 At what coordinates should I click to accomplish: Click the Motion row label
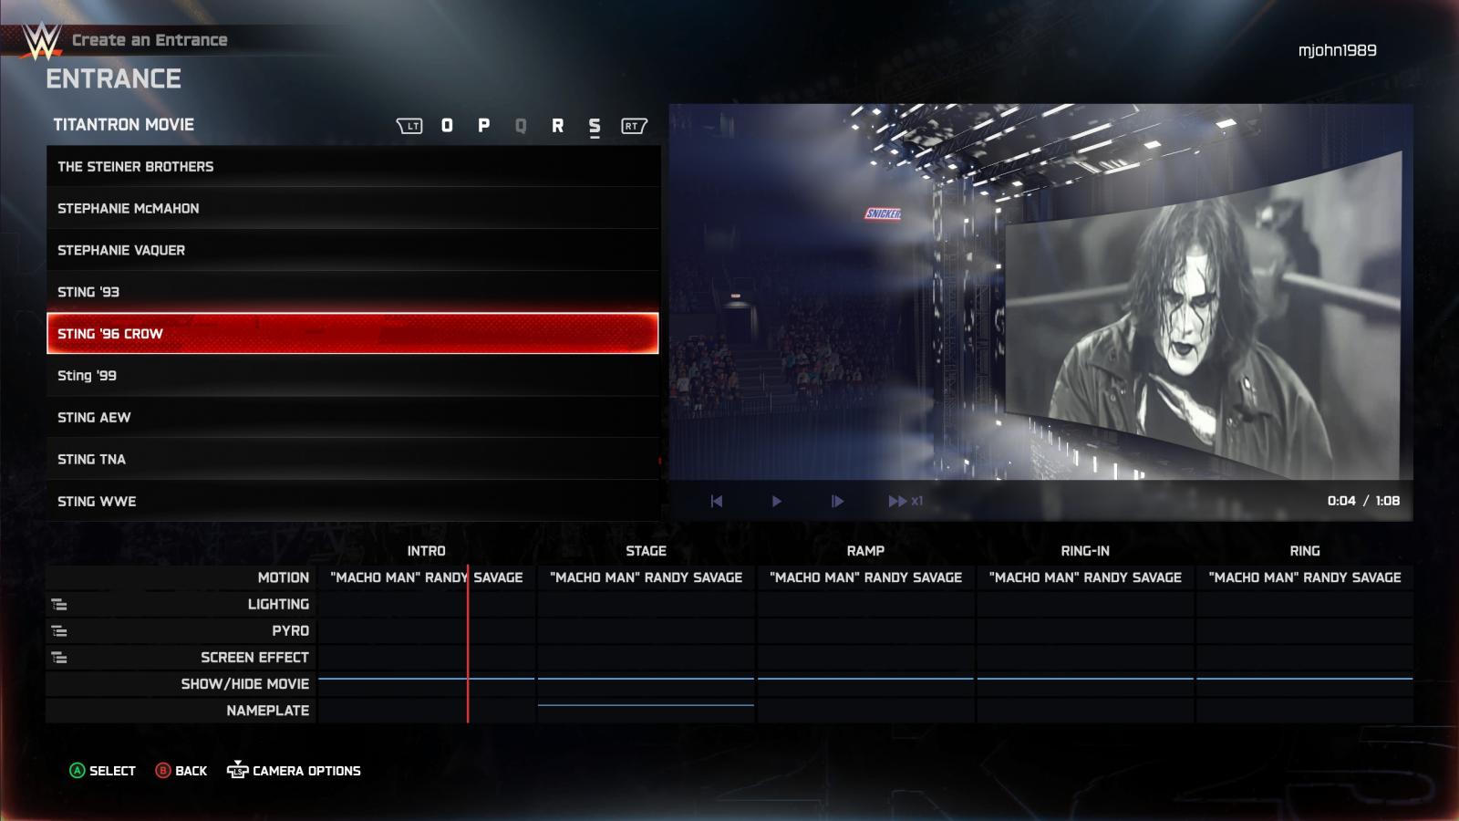tap(283, 577)
